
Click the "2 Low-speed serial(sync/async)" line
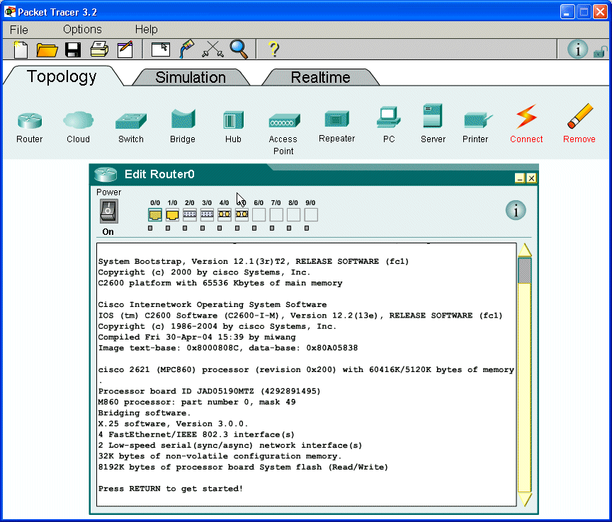click(x=230, y=446)
